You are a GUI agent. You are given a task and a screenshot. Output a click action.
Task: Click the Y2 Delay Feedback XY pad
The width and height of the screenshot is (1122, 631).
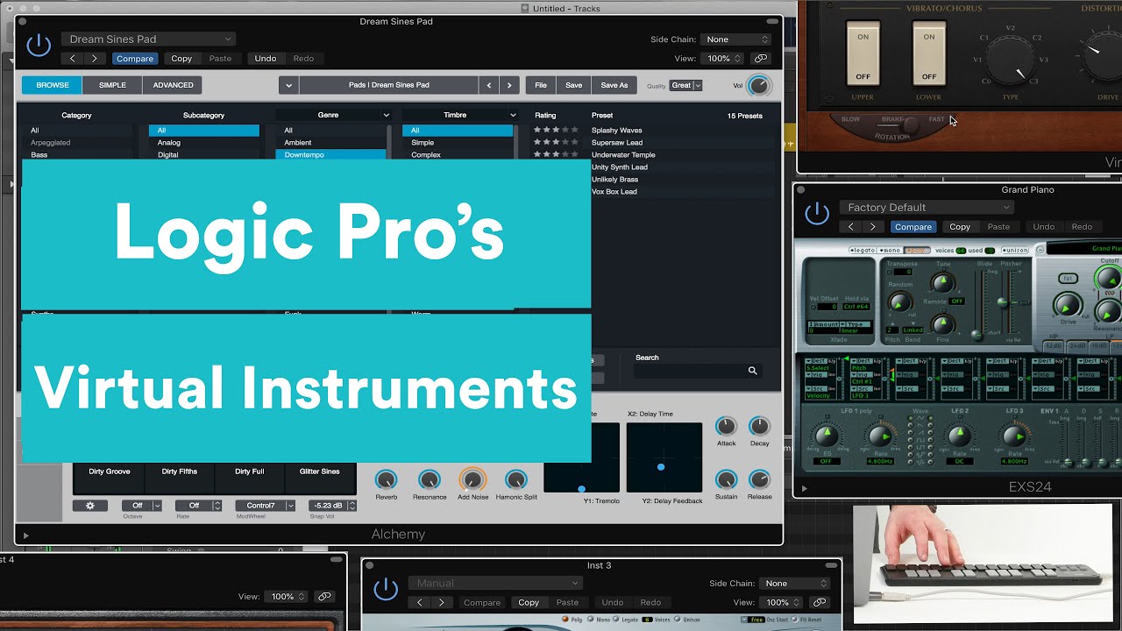(664, 457)
